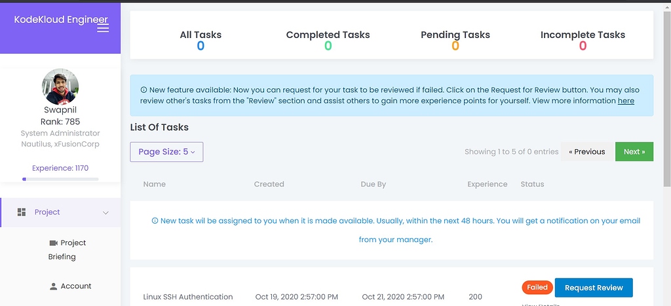Select the Linux SSH Authentication task

[x=187, y=297]
